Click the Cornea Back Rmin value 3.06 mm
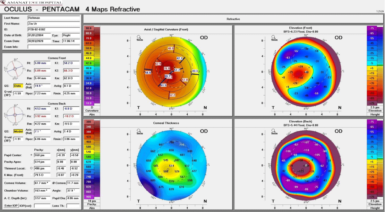This screenshot has width=385, height=212. [71, 139]
